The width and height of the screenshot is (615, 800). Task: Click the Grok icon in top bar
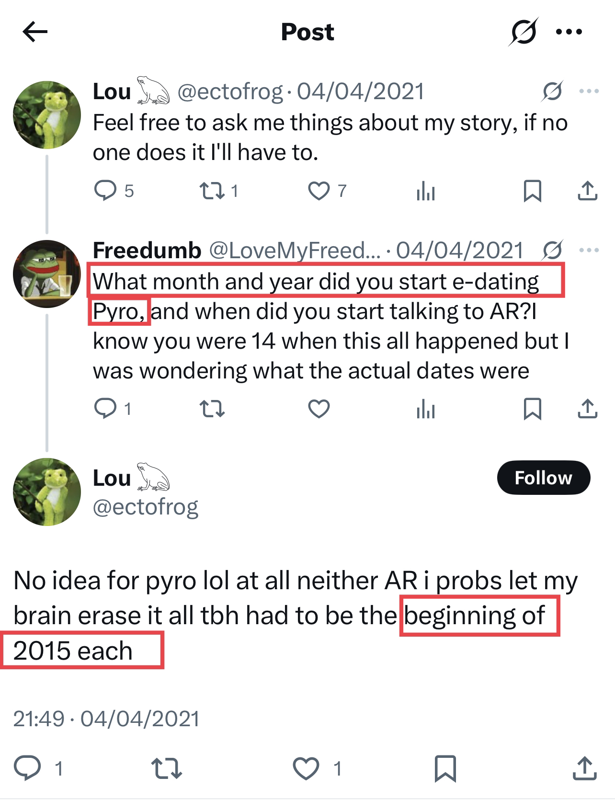click(523, 32)
